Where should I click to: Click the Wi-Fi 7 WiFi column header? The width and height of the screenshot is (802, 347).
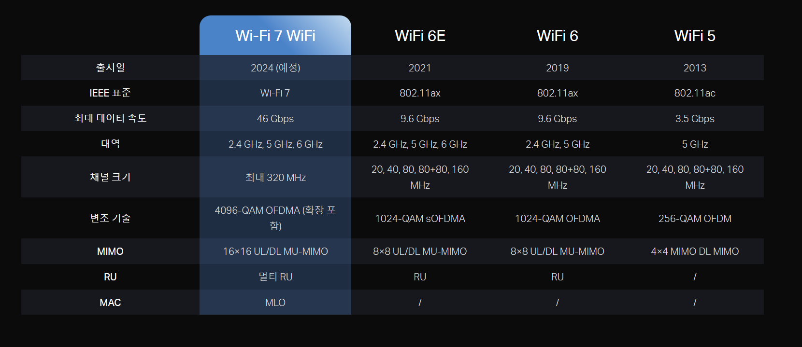275,36
